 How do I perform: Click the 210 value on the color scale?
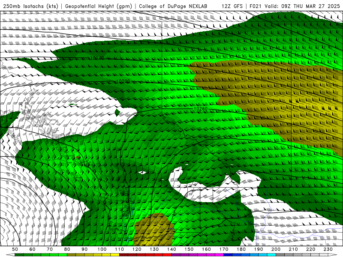[293, 249]
